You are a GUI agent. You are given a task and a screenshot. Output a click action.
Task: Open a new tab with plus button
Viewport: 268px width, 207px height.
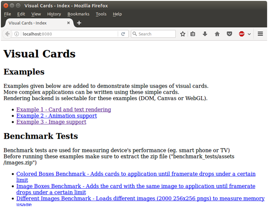[x=79, y=23]
